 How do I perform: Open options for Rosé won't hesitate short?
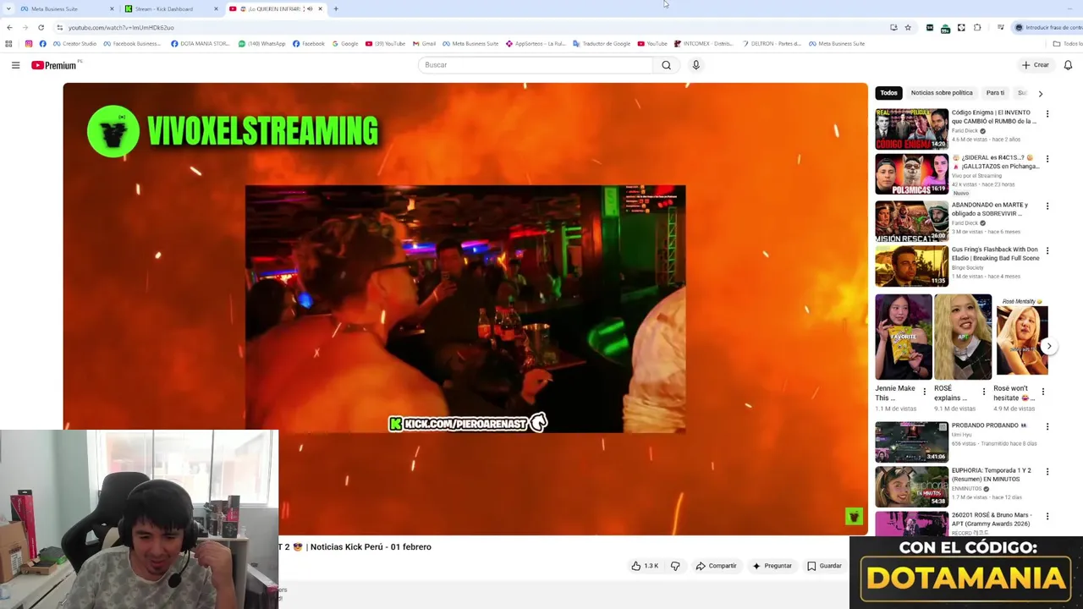click(x=1042, y=392)
